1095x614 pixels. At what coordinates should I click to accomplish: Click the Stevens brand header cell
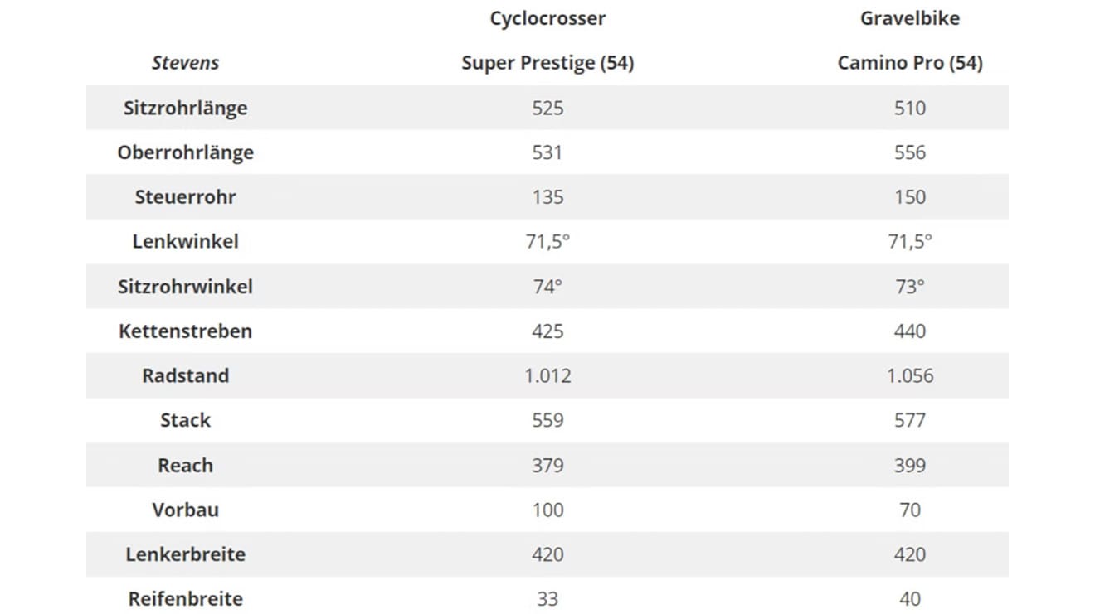(x=185, y=63)
